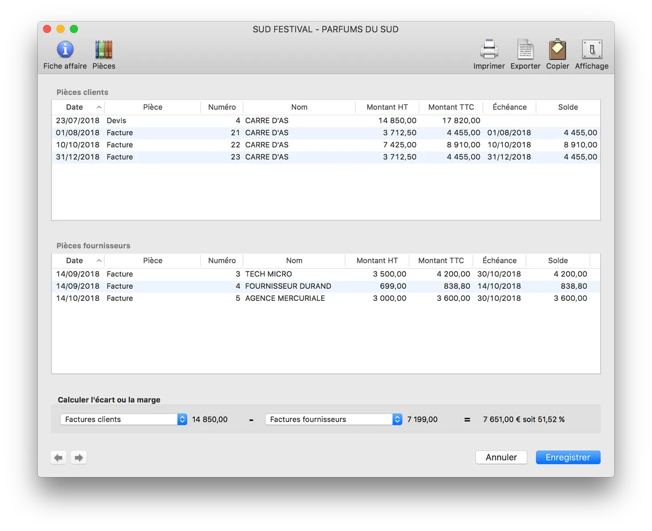
Task: Click the 8 910,00 Solde cell
Action: [580, 145]
